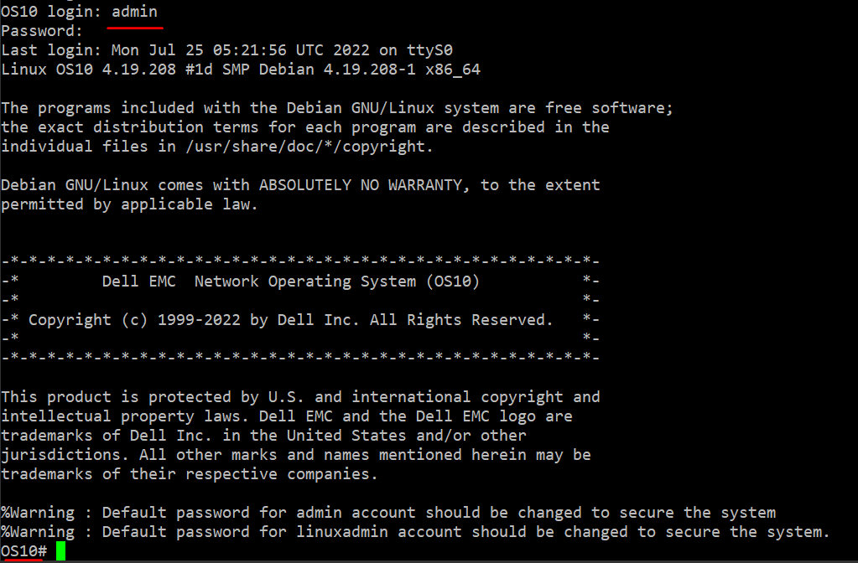
Task: Click the Password: prompt line
Action: click(x=42, y=31)
